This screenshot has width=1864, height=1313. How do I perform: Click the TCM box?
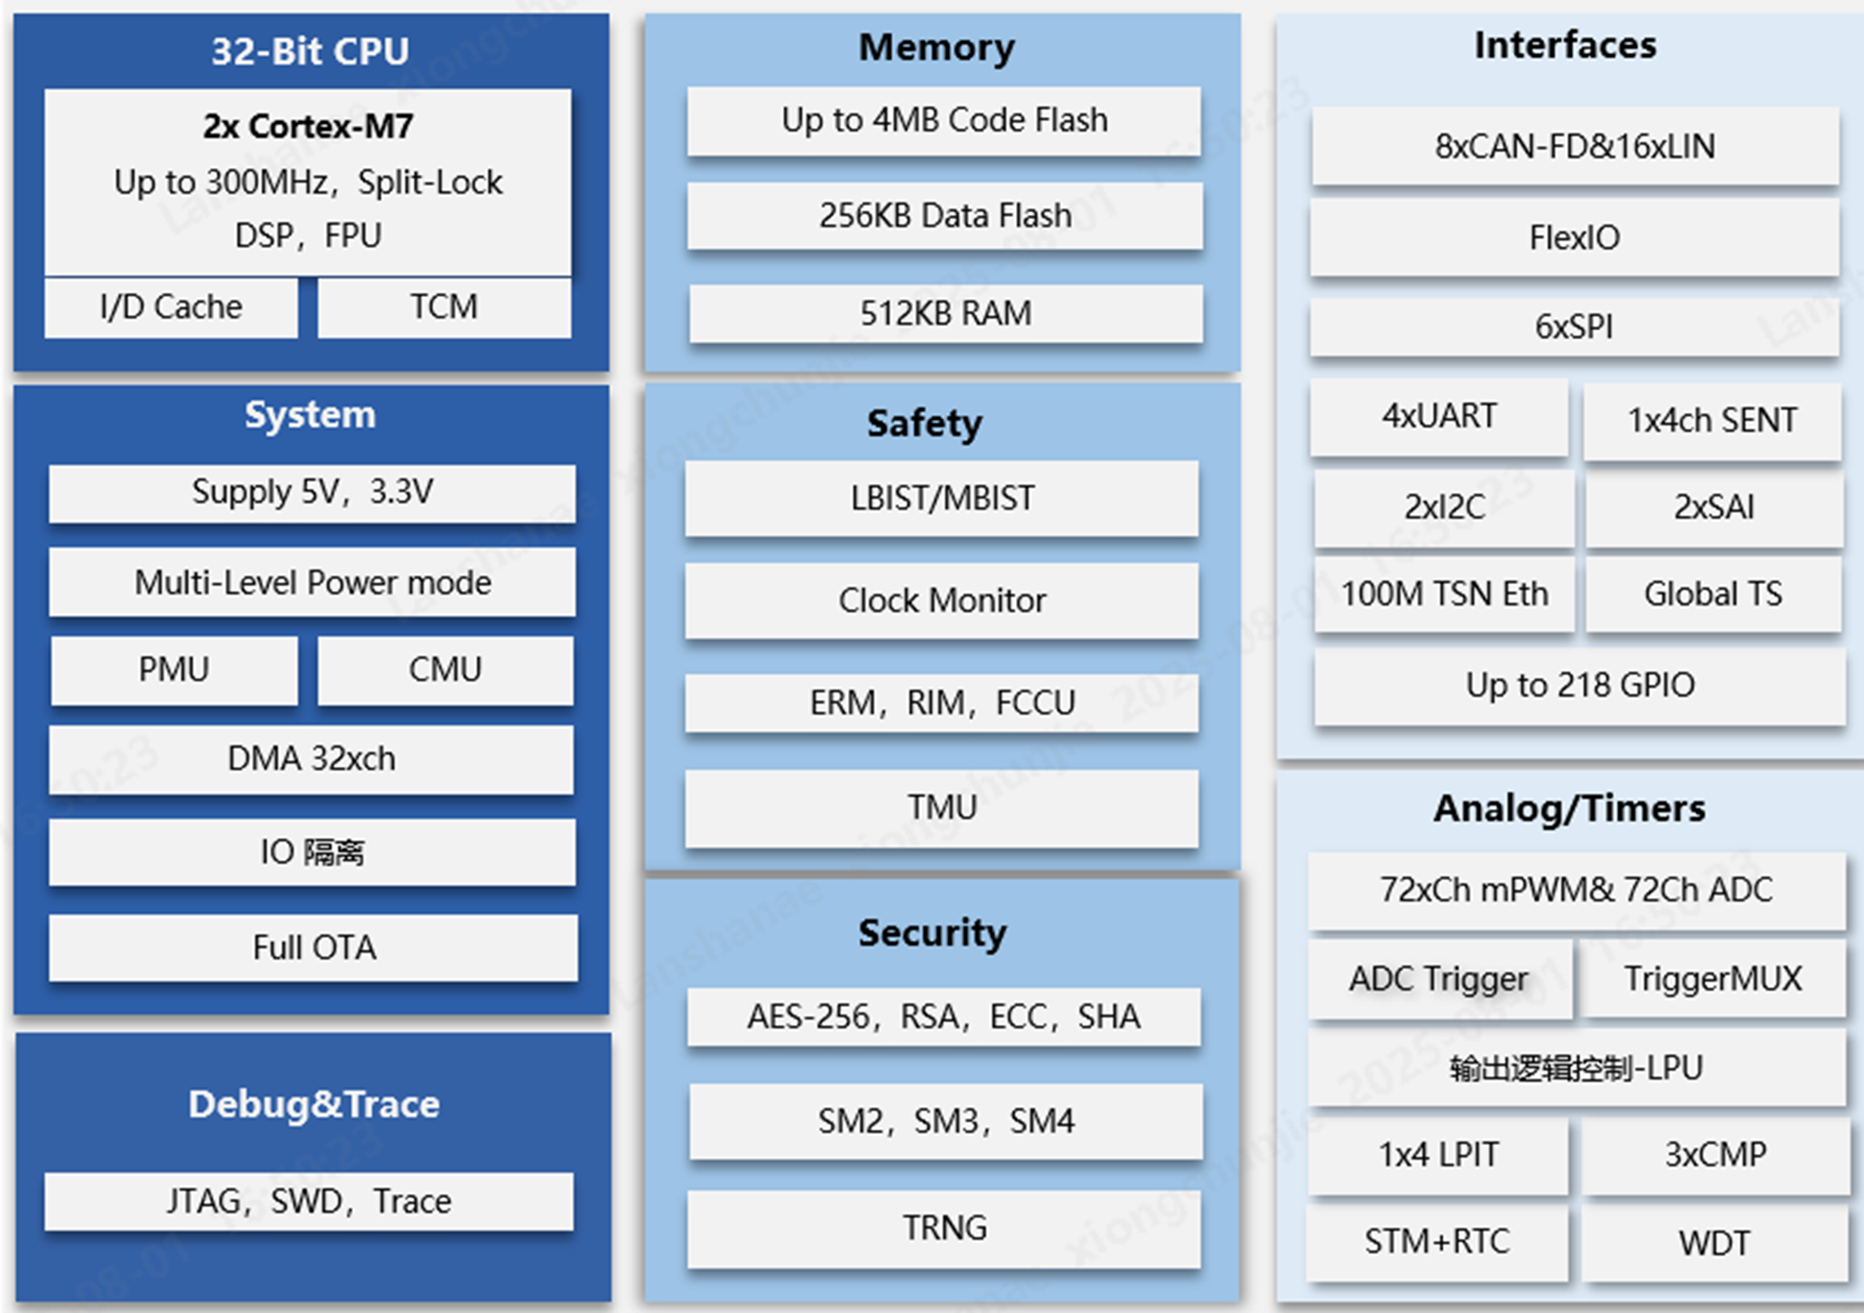[x=443, y=307]
